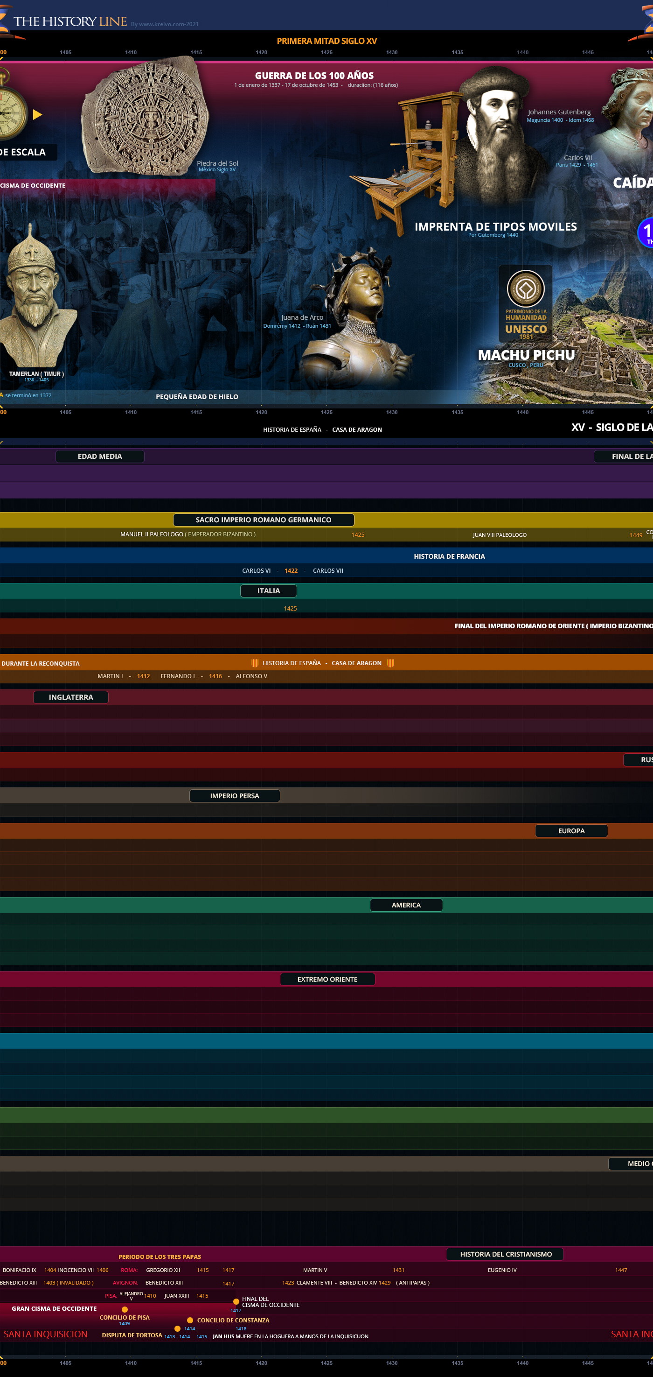Select the EDAD MEDIA label

pyautogui.click(x=100, y=457)
